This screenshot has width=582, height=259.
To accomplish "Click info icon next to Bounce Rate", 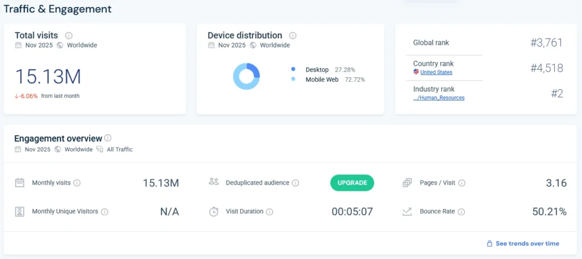I will coord(461,212).
